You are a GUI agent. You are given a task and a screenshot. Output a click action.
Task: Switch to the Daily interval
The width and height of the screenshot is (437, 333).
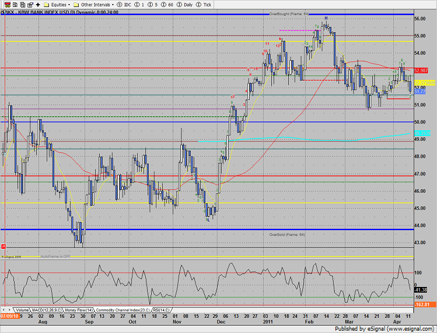tap(185, 5)
